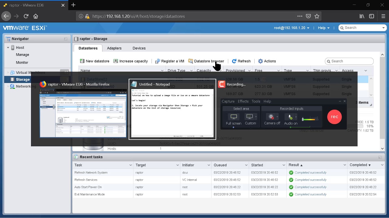Switch to the Datastores tab
The image size is (389, 218).
tap(88, 48)
